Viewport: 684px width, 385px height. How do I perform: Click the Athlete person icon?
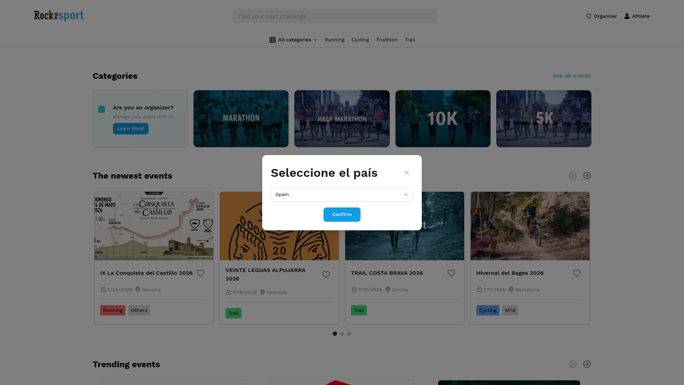pos(627,16)
